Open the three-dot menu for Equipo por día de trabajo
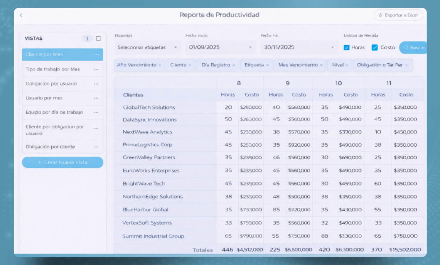This screenshot has height=265, width=440. tap(96, 112)
